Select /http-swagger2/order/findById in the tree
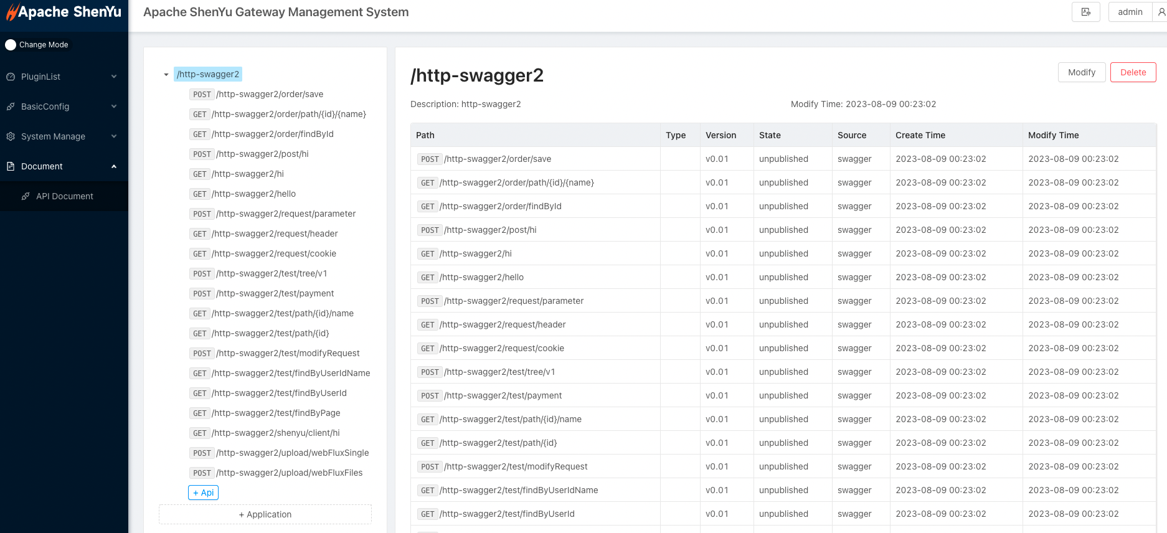Image resolution: width=1167 pixels, height=533 pixels. coord(272,134)
